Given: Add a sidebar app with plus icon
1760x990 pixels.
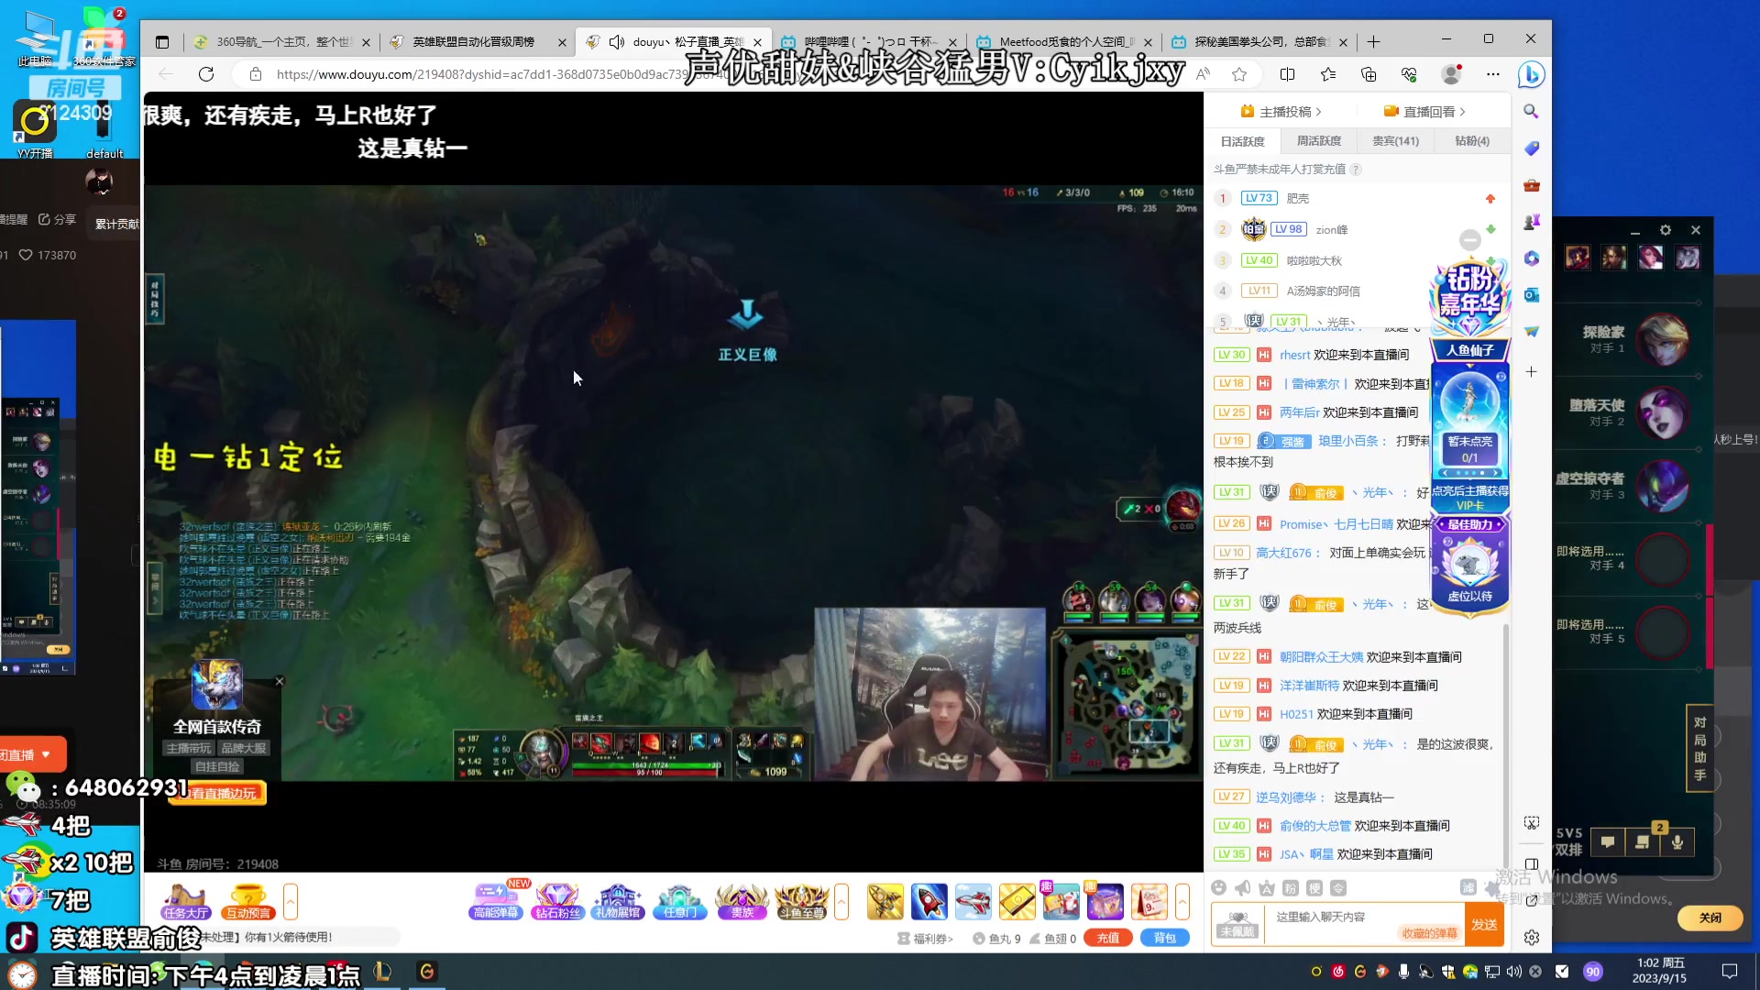Looking at the screenshot, I should coord(1531,371).
